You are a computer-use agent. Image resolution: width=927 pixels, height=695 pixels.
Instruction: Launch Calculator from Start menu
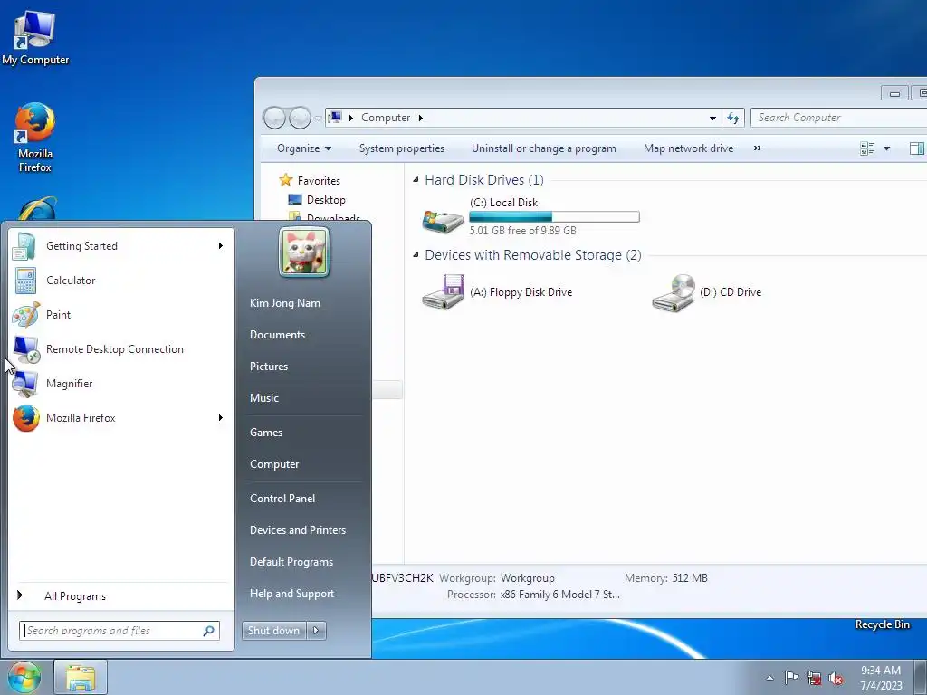pyautogui.click(x=121, y=281)
